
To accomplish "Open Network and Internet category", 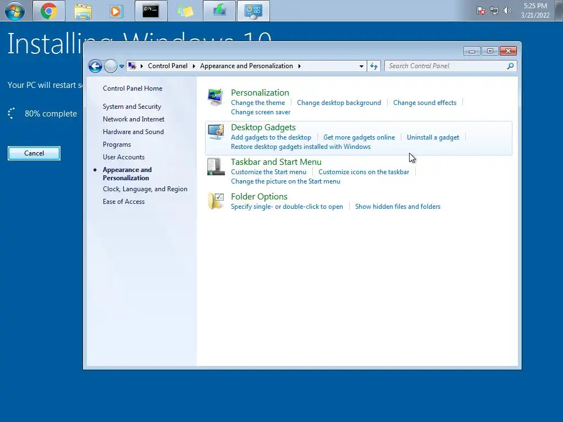I will (134, 119).
